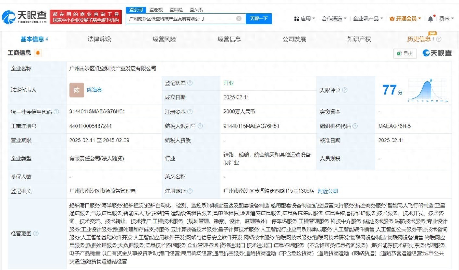The height and width of the screenshot is (270, 459).
Task: Click the help icon next to 统一社会信用代码
Action: tap(56, 112)
